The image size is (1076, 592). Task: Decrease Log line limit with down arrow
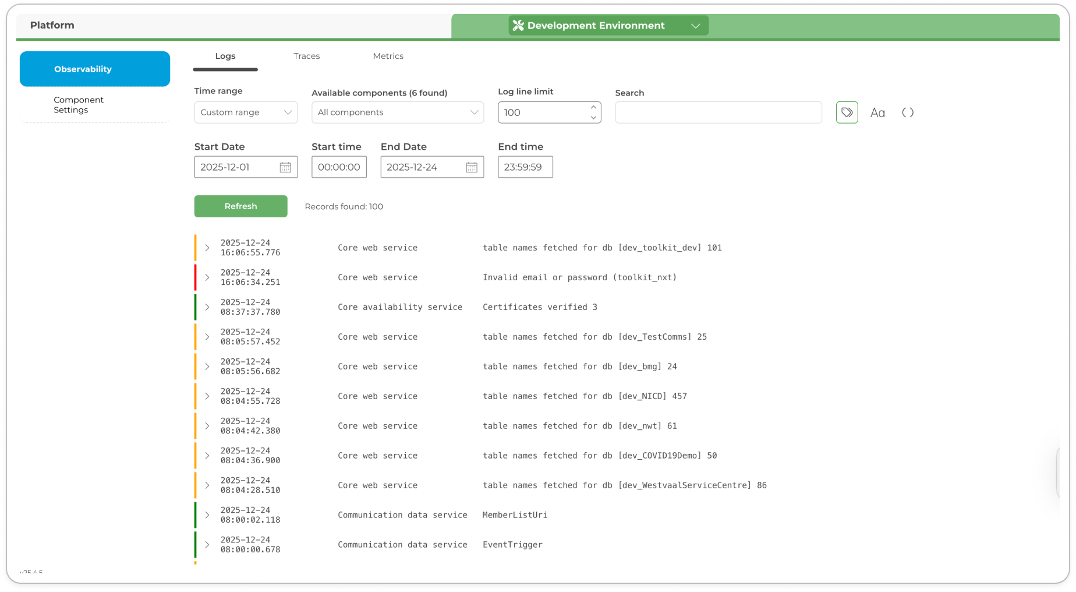pyautogui.click(x=593, y=118)
